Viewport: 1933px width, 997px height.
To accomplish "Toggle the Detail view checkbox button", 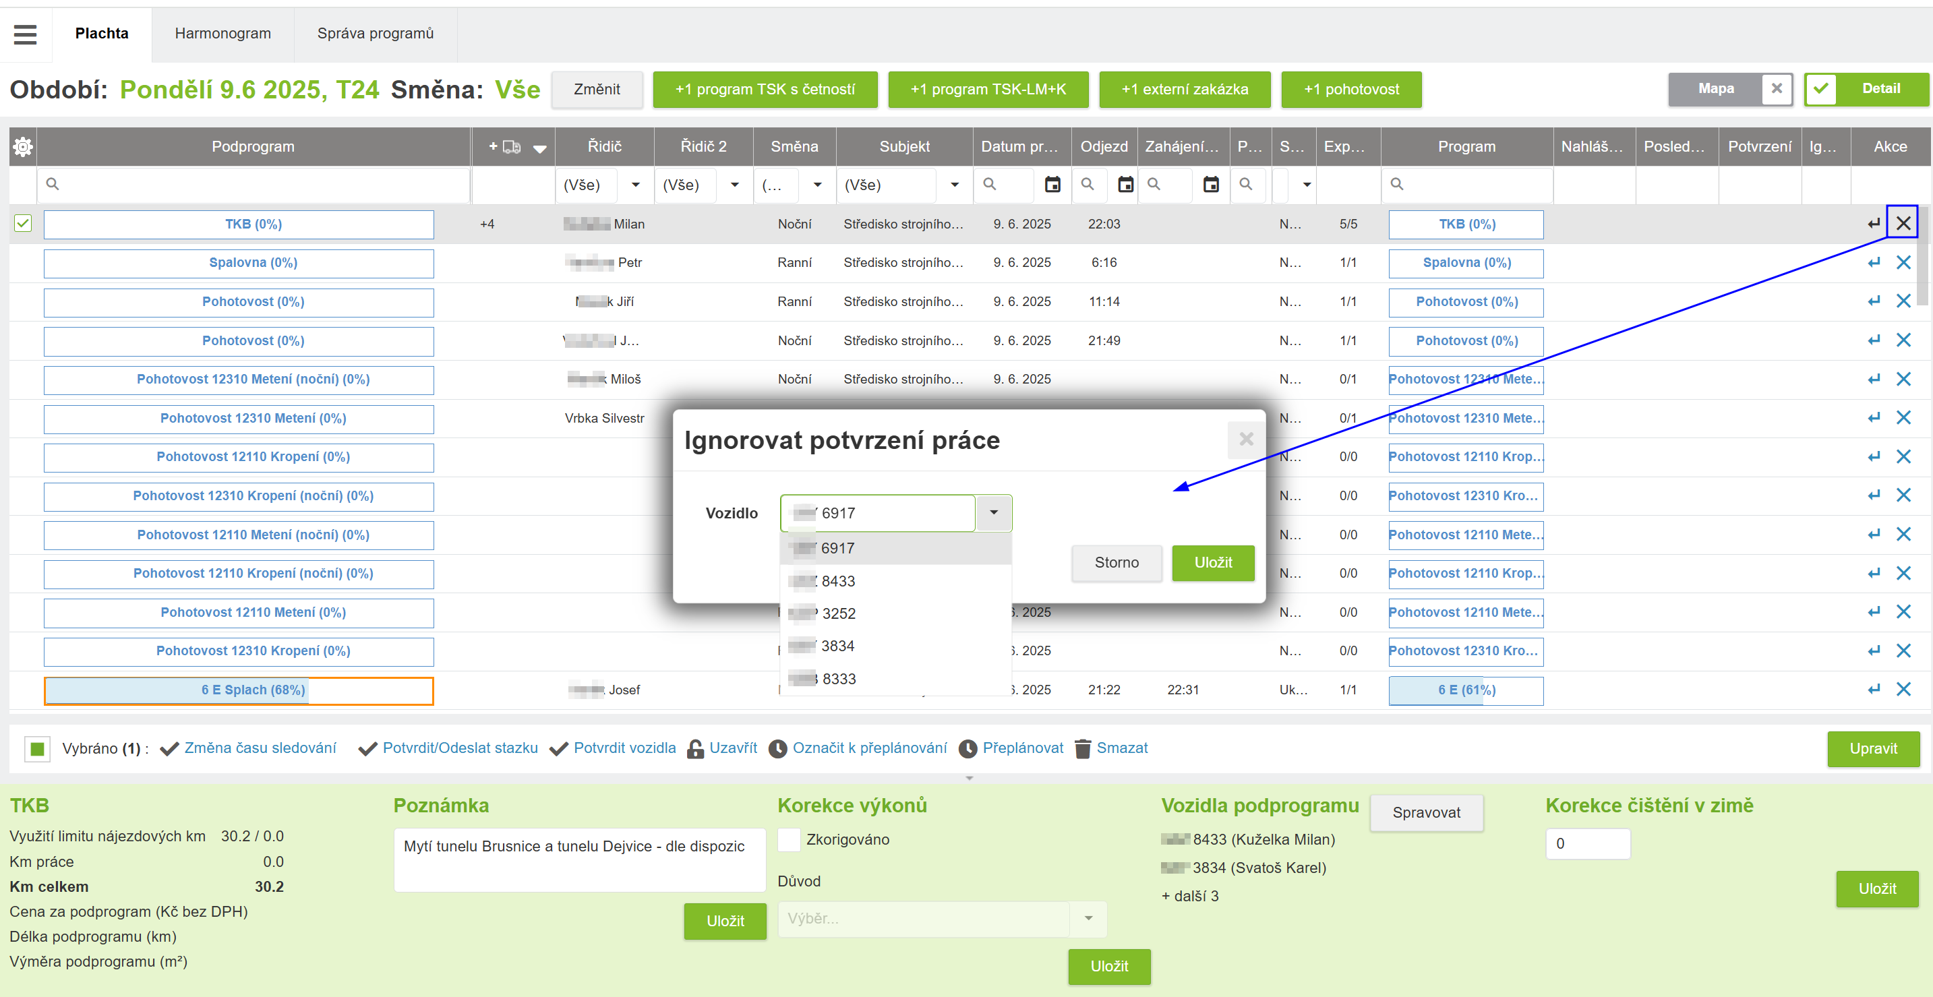I will (x=1821, y=89).
